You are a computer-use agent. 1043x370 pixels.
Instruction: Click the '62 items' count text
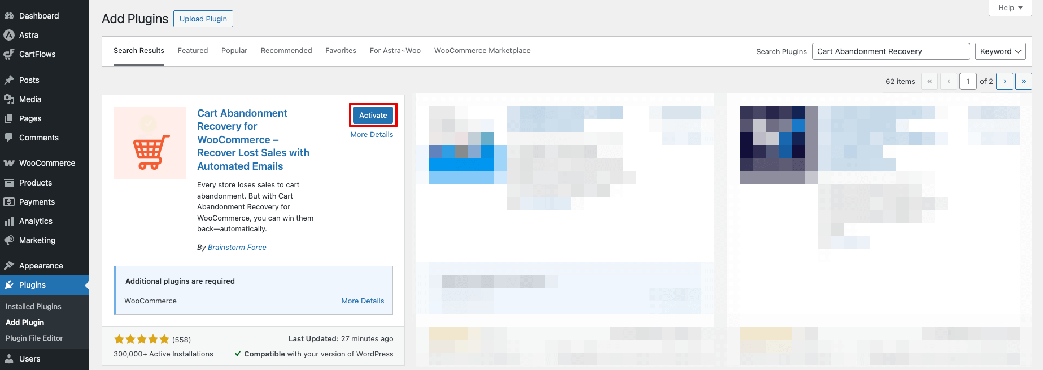pos(900,82)
